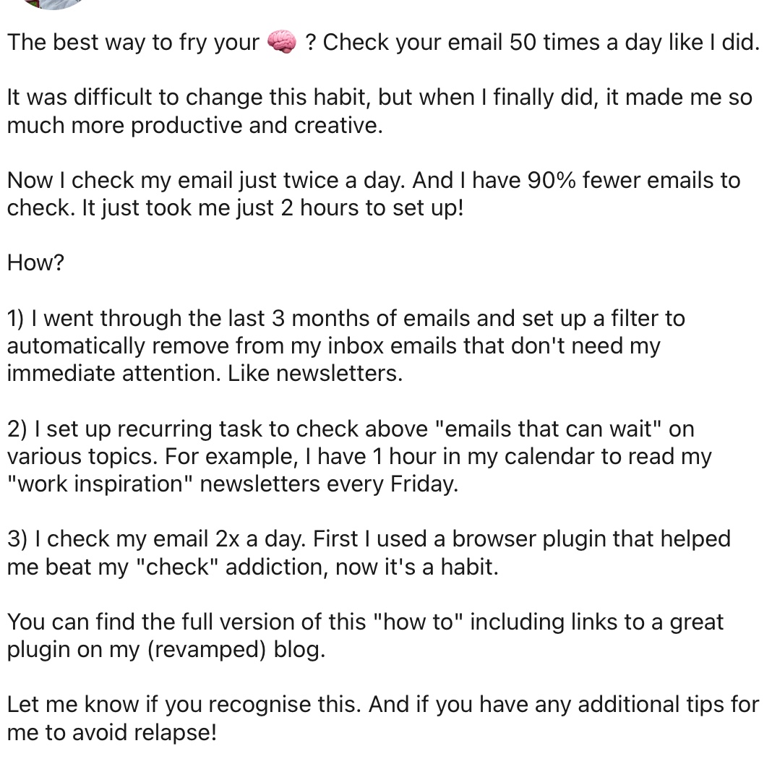Image resolution: width=772 pixels, height=772 pixels.
Task: Click the line 'How?'
Action: [35, 262]
